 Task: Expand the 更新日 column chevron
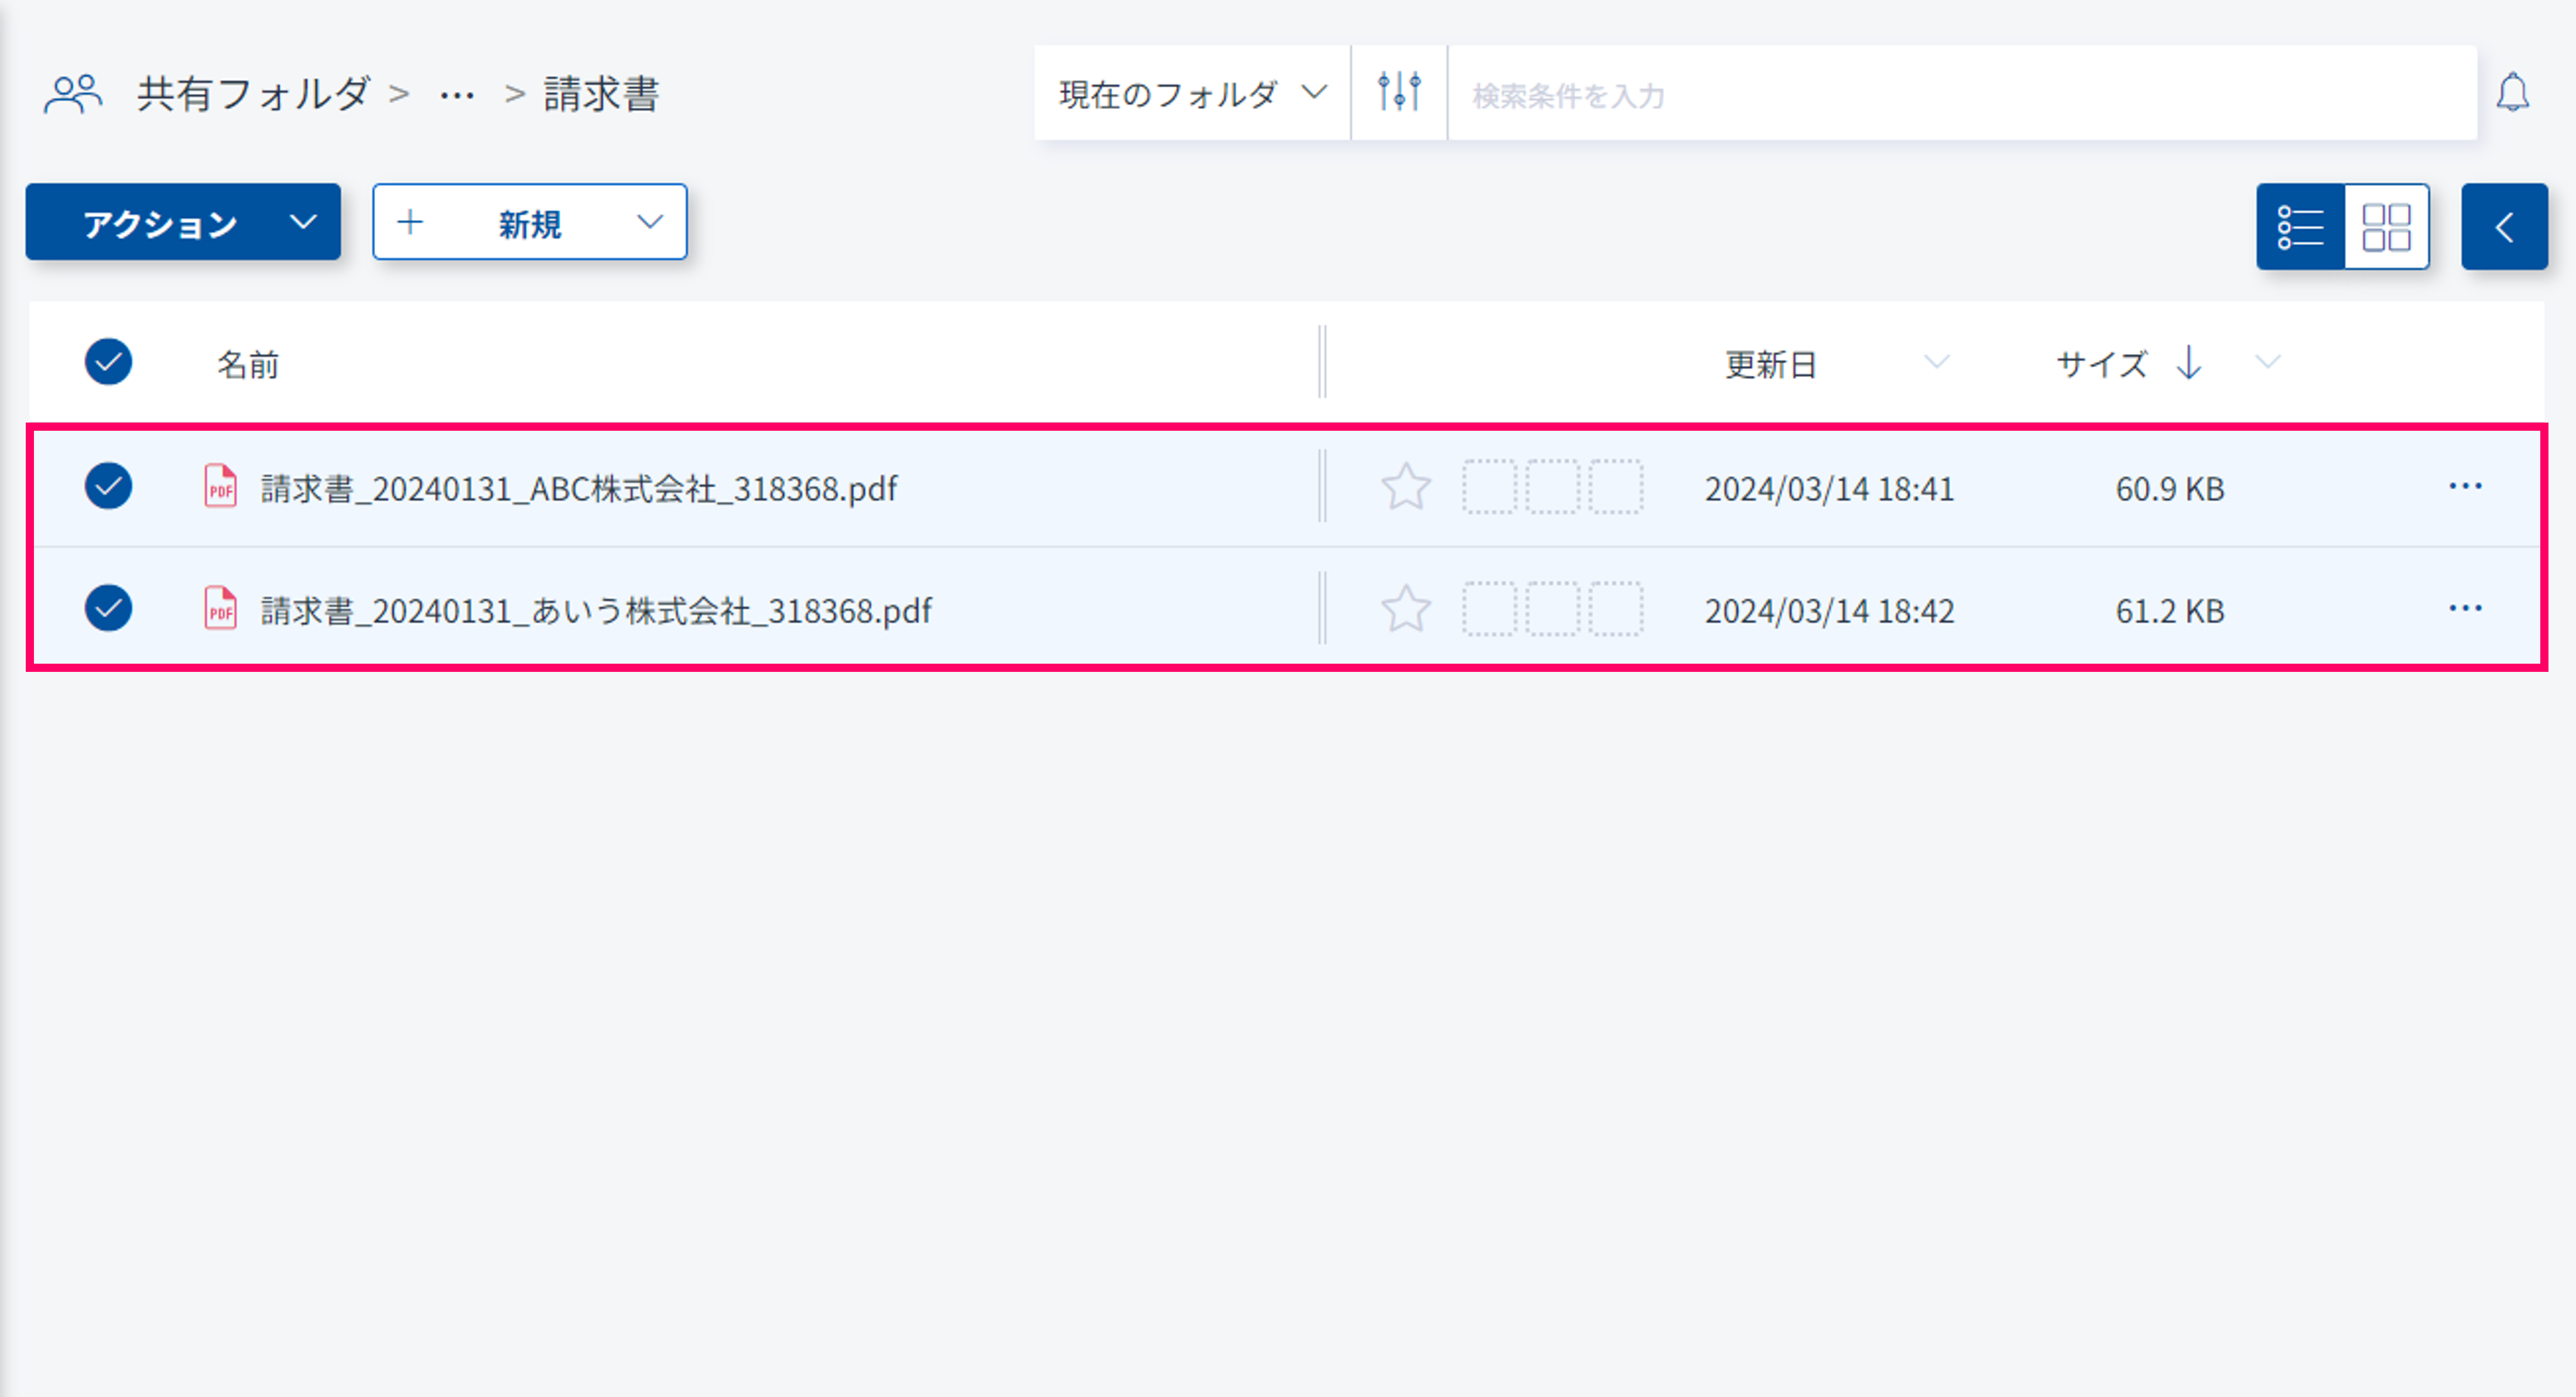tap(1936, 362)
